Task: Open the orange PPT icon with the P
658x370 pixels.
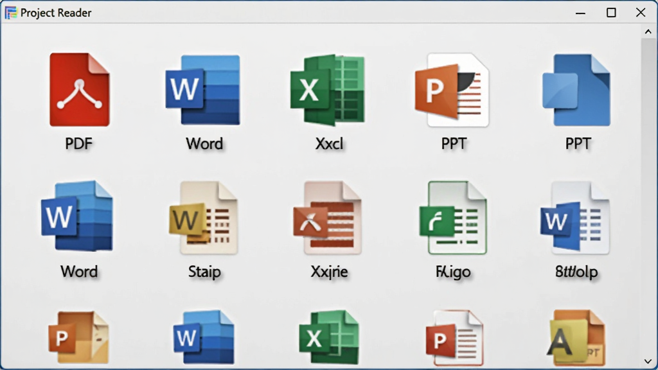Action: [x=452, y=90]
